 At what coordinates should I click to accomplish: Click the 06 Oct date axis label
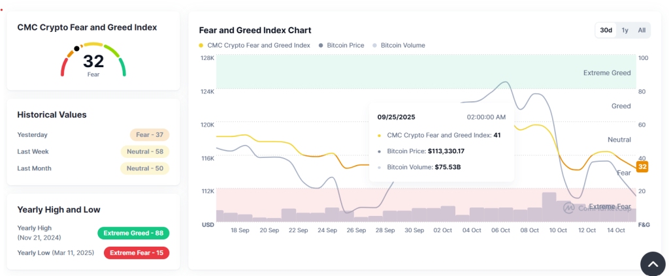point(500,230)
